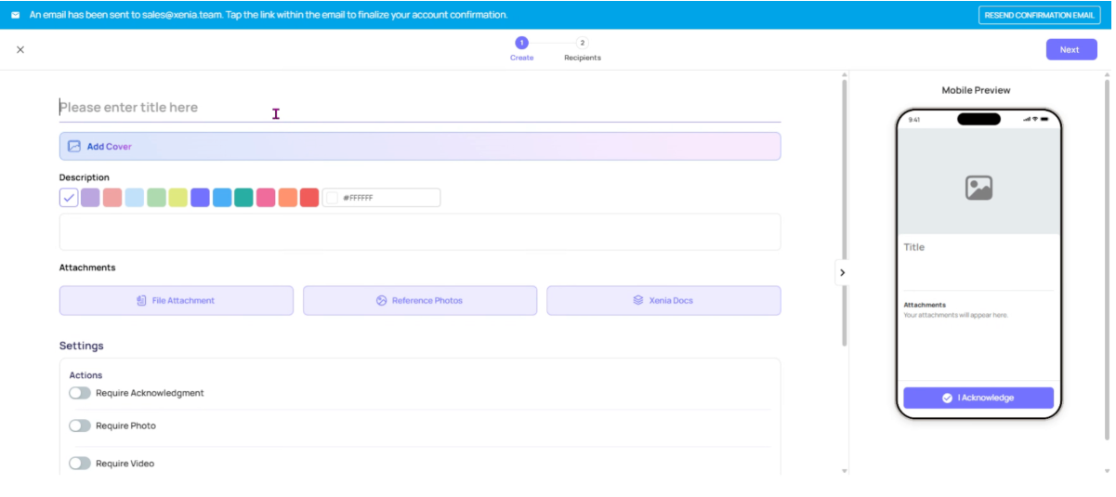
Task: Select the Create step
Action: (x=521, y=44)
